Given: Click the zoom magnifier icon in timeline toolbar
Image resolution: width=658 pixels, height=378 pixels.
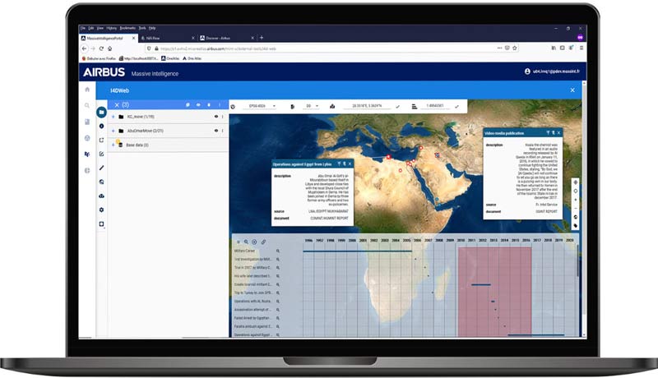Looking at the screenshot, I should pos(246,242).
